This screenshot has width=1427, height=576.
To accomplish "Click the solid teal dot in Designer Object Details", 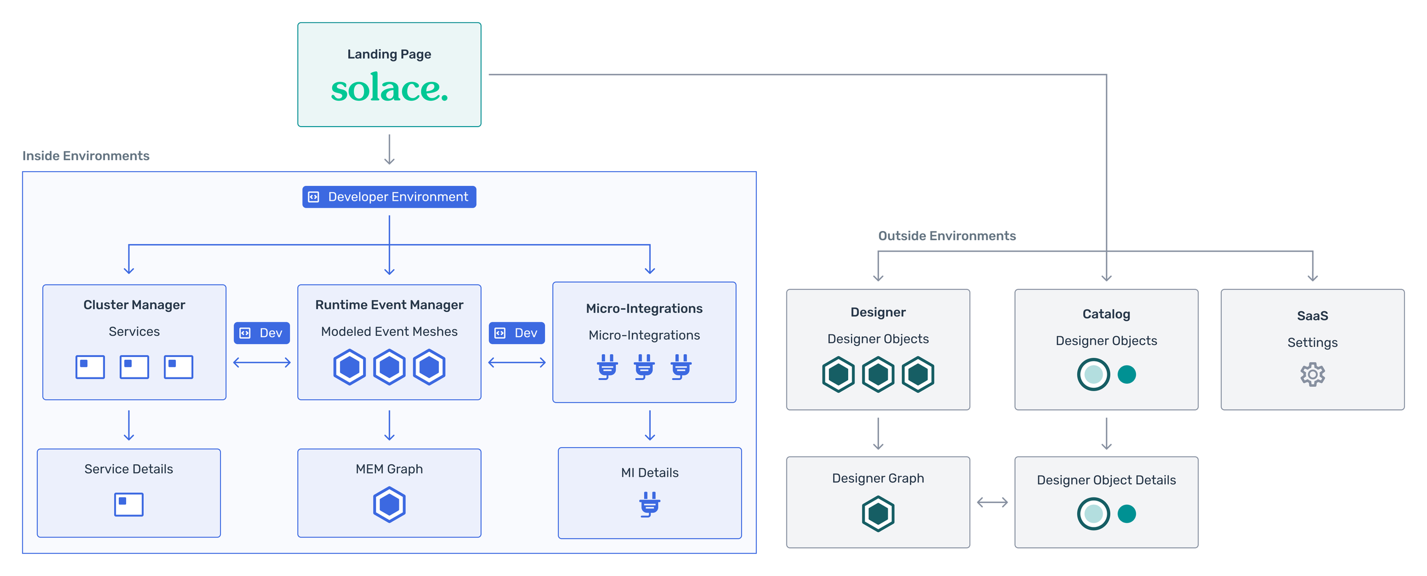I will pos(1127,514).
